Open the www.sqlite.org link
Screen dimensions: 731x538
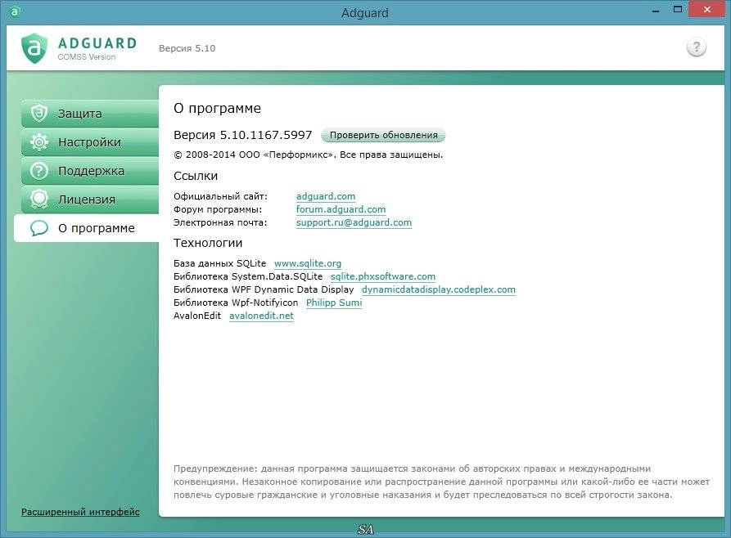(x=308, y=263)
